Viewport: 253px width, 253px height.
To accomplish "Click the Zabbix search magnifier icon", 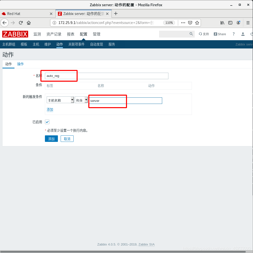I will click(x=191, y=34).
